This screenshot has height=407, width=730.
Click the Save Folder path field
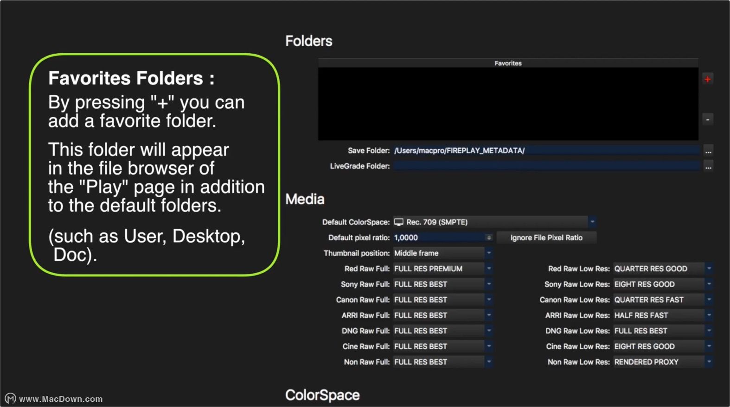546,150
